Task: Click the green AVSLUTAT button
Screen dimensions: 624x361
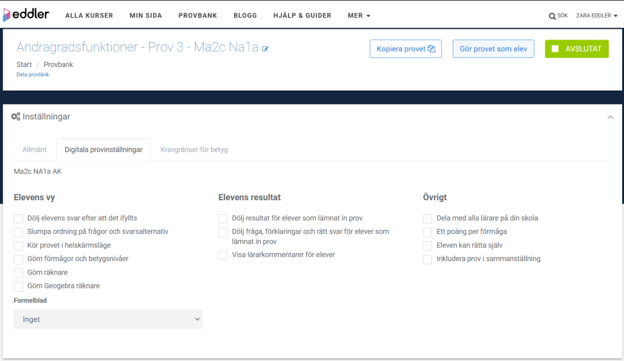Action: tap(576, 49)
